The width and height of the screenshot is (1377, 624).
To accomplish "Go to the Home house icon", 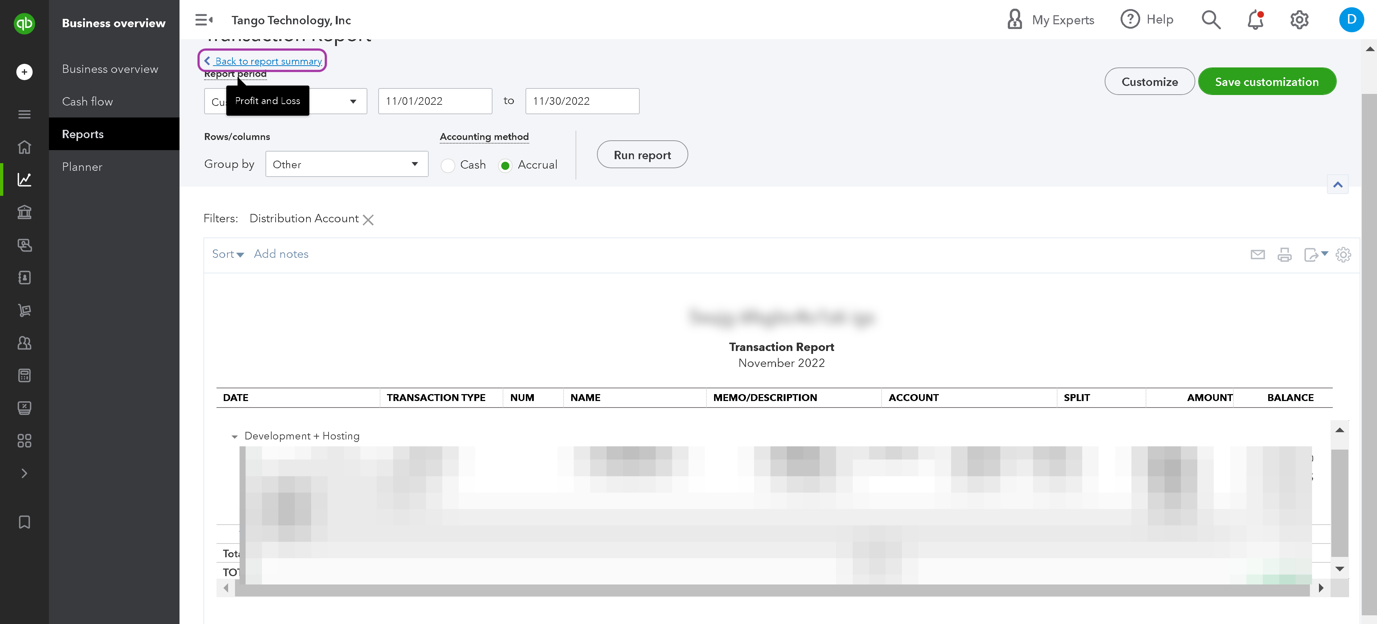I will [24, 147].
